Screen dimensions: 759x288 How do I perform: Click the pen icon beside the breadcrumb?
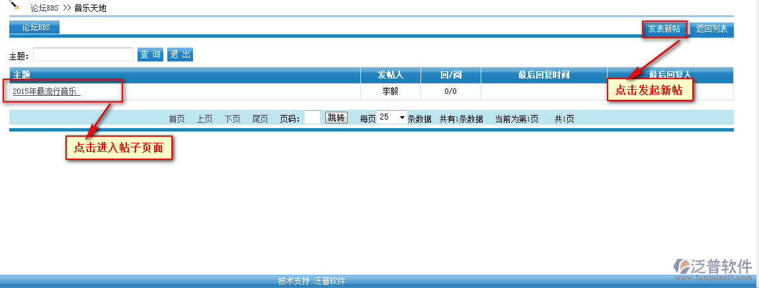[x=15, y=5]
